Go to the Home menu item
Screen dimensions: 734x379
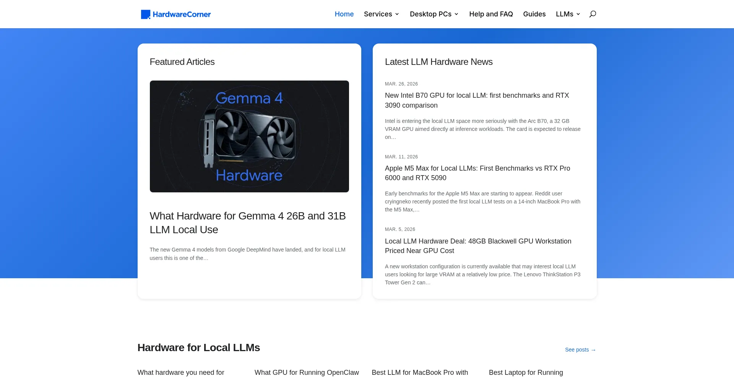(x=344, y=14)
